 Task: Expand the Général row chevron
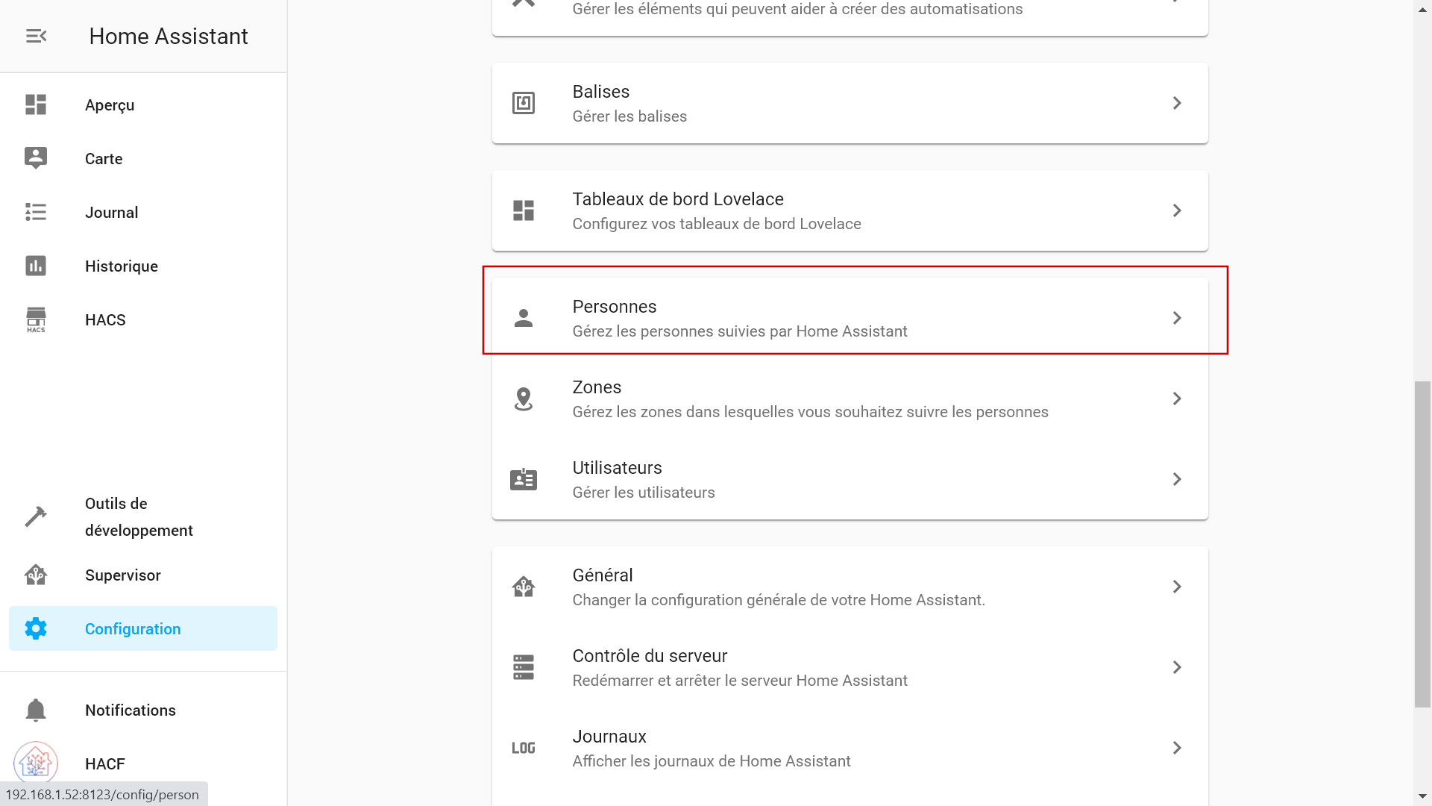tap(1177, 587)
